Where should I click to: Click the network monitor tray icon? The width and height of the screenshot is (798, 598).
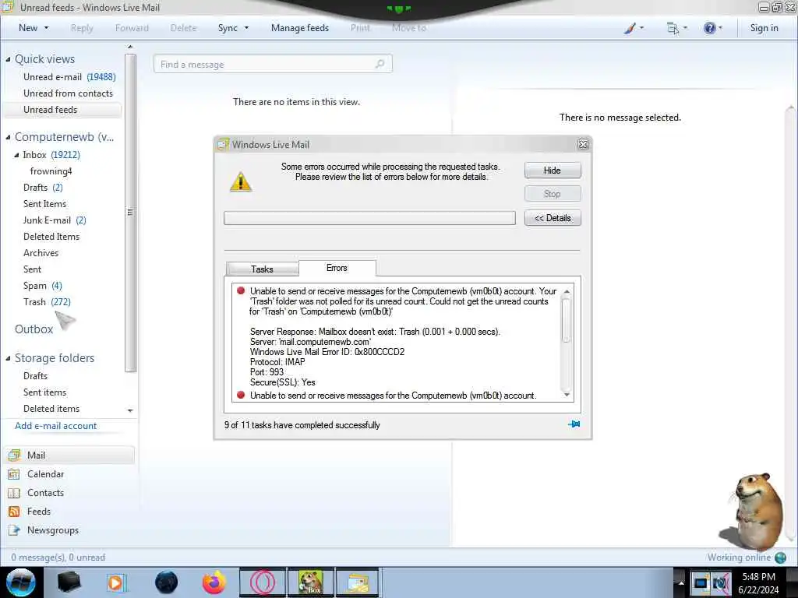[x=701, y=582]
